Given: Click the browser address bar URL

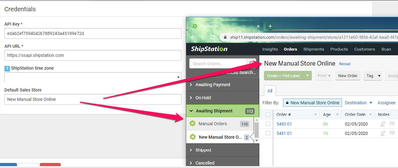Looking at the screenshot, I should [x=314, y=37].
